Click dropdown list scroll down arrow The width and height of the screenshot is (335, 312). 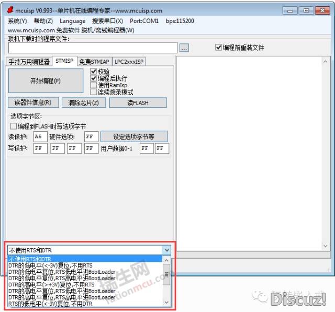pyautogui.click(x=166, y=303)
